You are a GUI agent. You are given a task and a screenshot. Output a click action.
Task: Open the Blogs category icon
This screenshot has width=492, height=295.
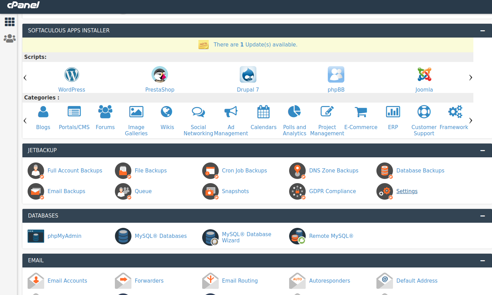click(43, 112)
